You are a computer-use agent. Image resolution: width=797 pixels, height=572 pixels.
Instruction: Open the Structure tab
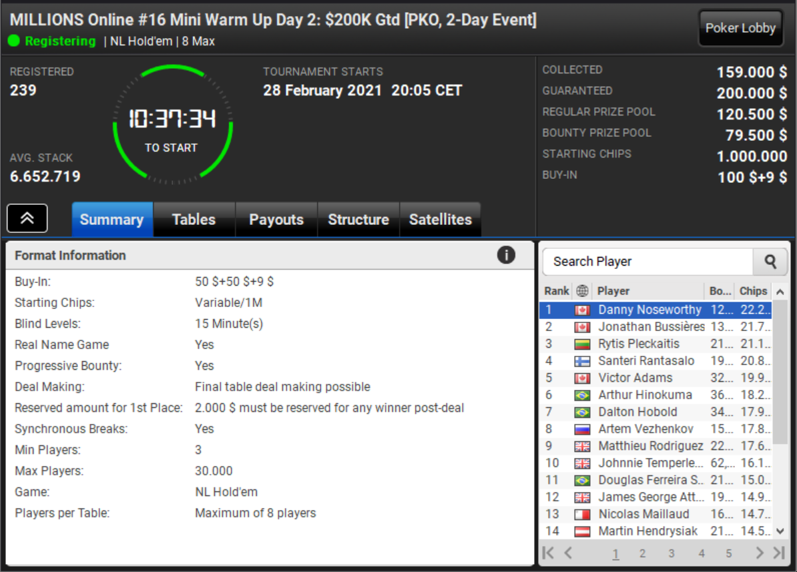[x=358, y=219]
